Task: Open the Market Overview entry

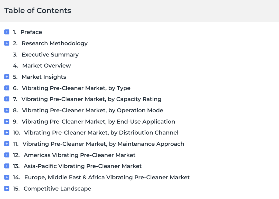Action: [46, 66]
